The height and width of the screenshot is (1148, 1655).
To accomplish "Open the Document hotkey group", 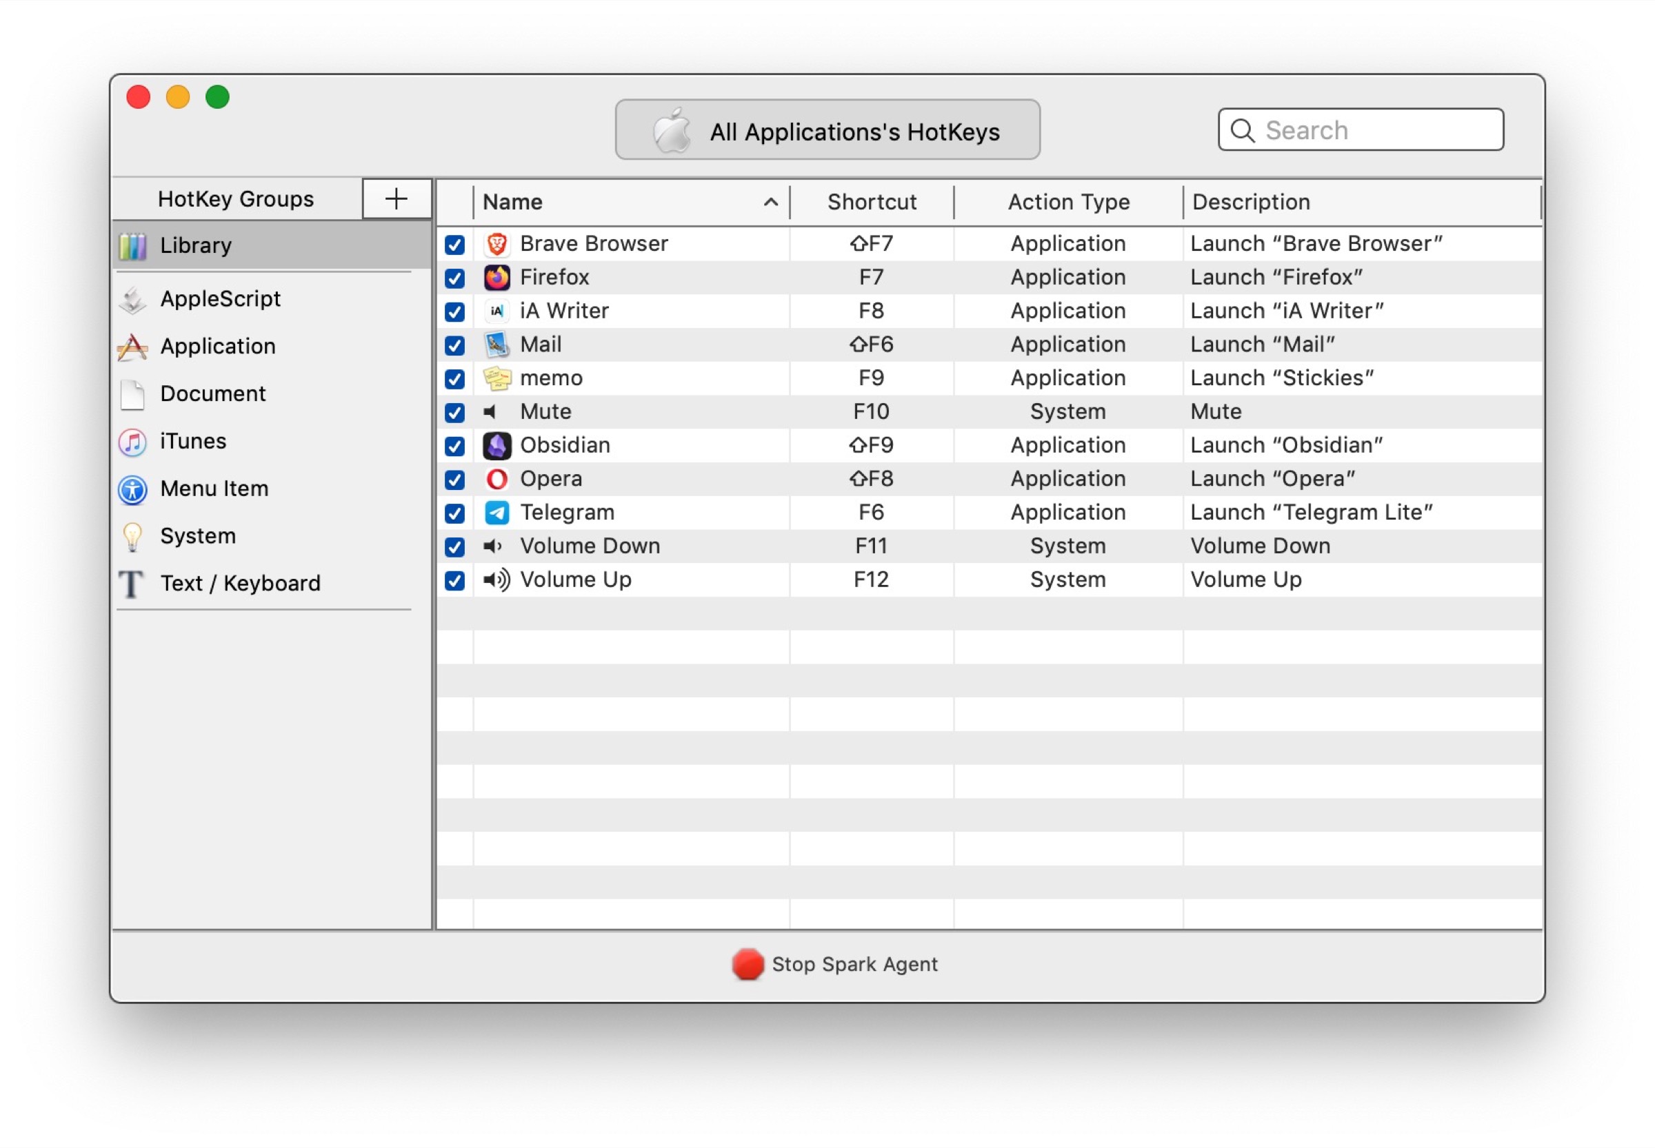I will click(x=213, y=394).
